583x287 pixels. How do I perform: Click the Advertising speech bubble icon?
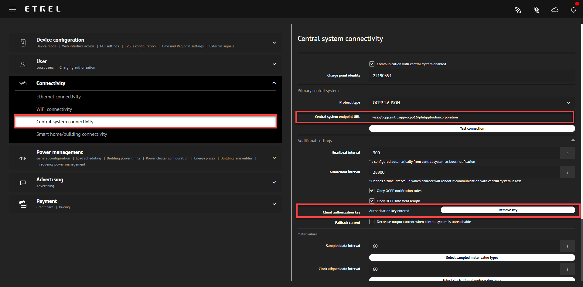click(23, 183)
